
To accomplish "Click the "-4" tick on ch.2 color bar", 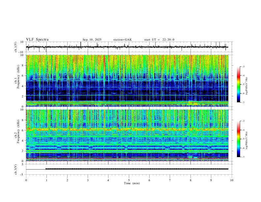I will (243, 130).
